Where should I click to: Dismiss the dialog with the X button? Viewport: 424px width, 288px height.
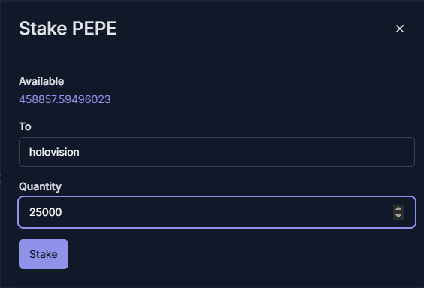(400, 29)
